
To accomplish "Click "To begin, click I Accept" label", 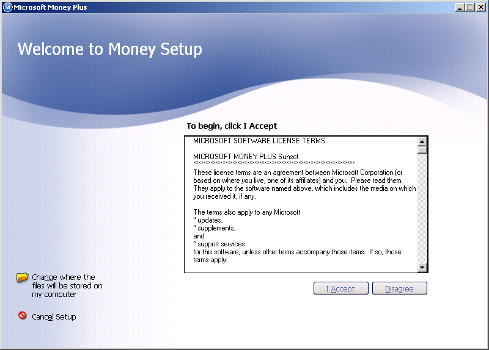I will 232,126.
